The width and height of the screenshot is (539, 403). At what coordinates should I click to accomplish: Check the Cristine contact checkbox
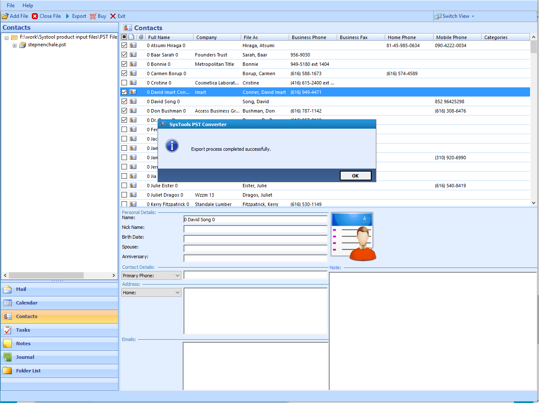[x=124, y=83]
